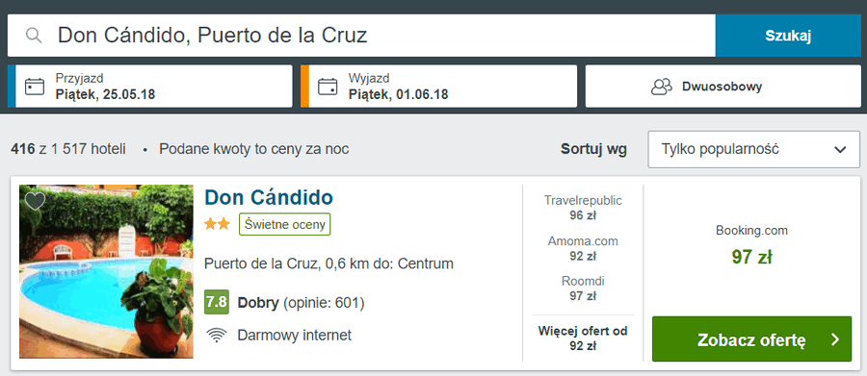
Task: Click the arrow on Zobacz ofertę button
Action: click(835, 339)
